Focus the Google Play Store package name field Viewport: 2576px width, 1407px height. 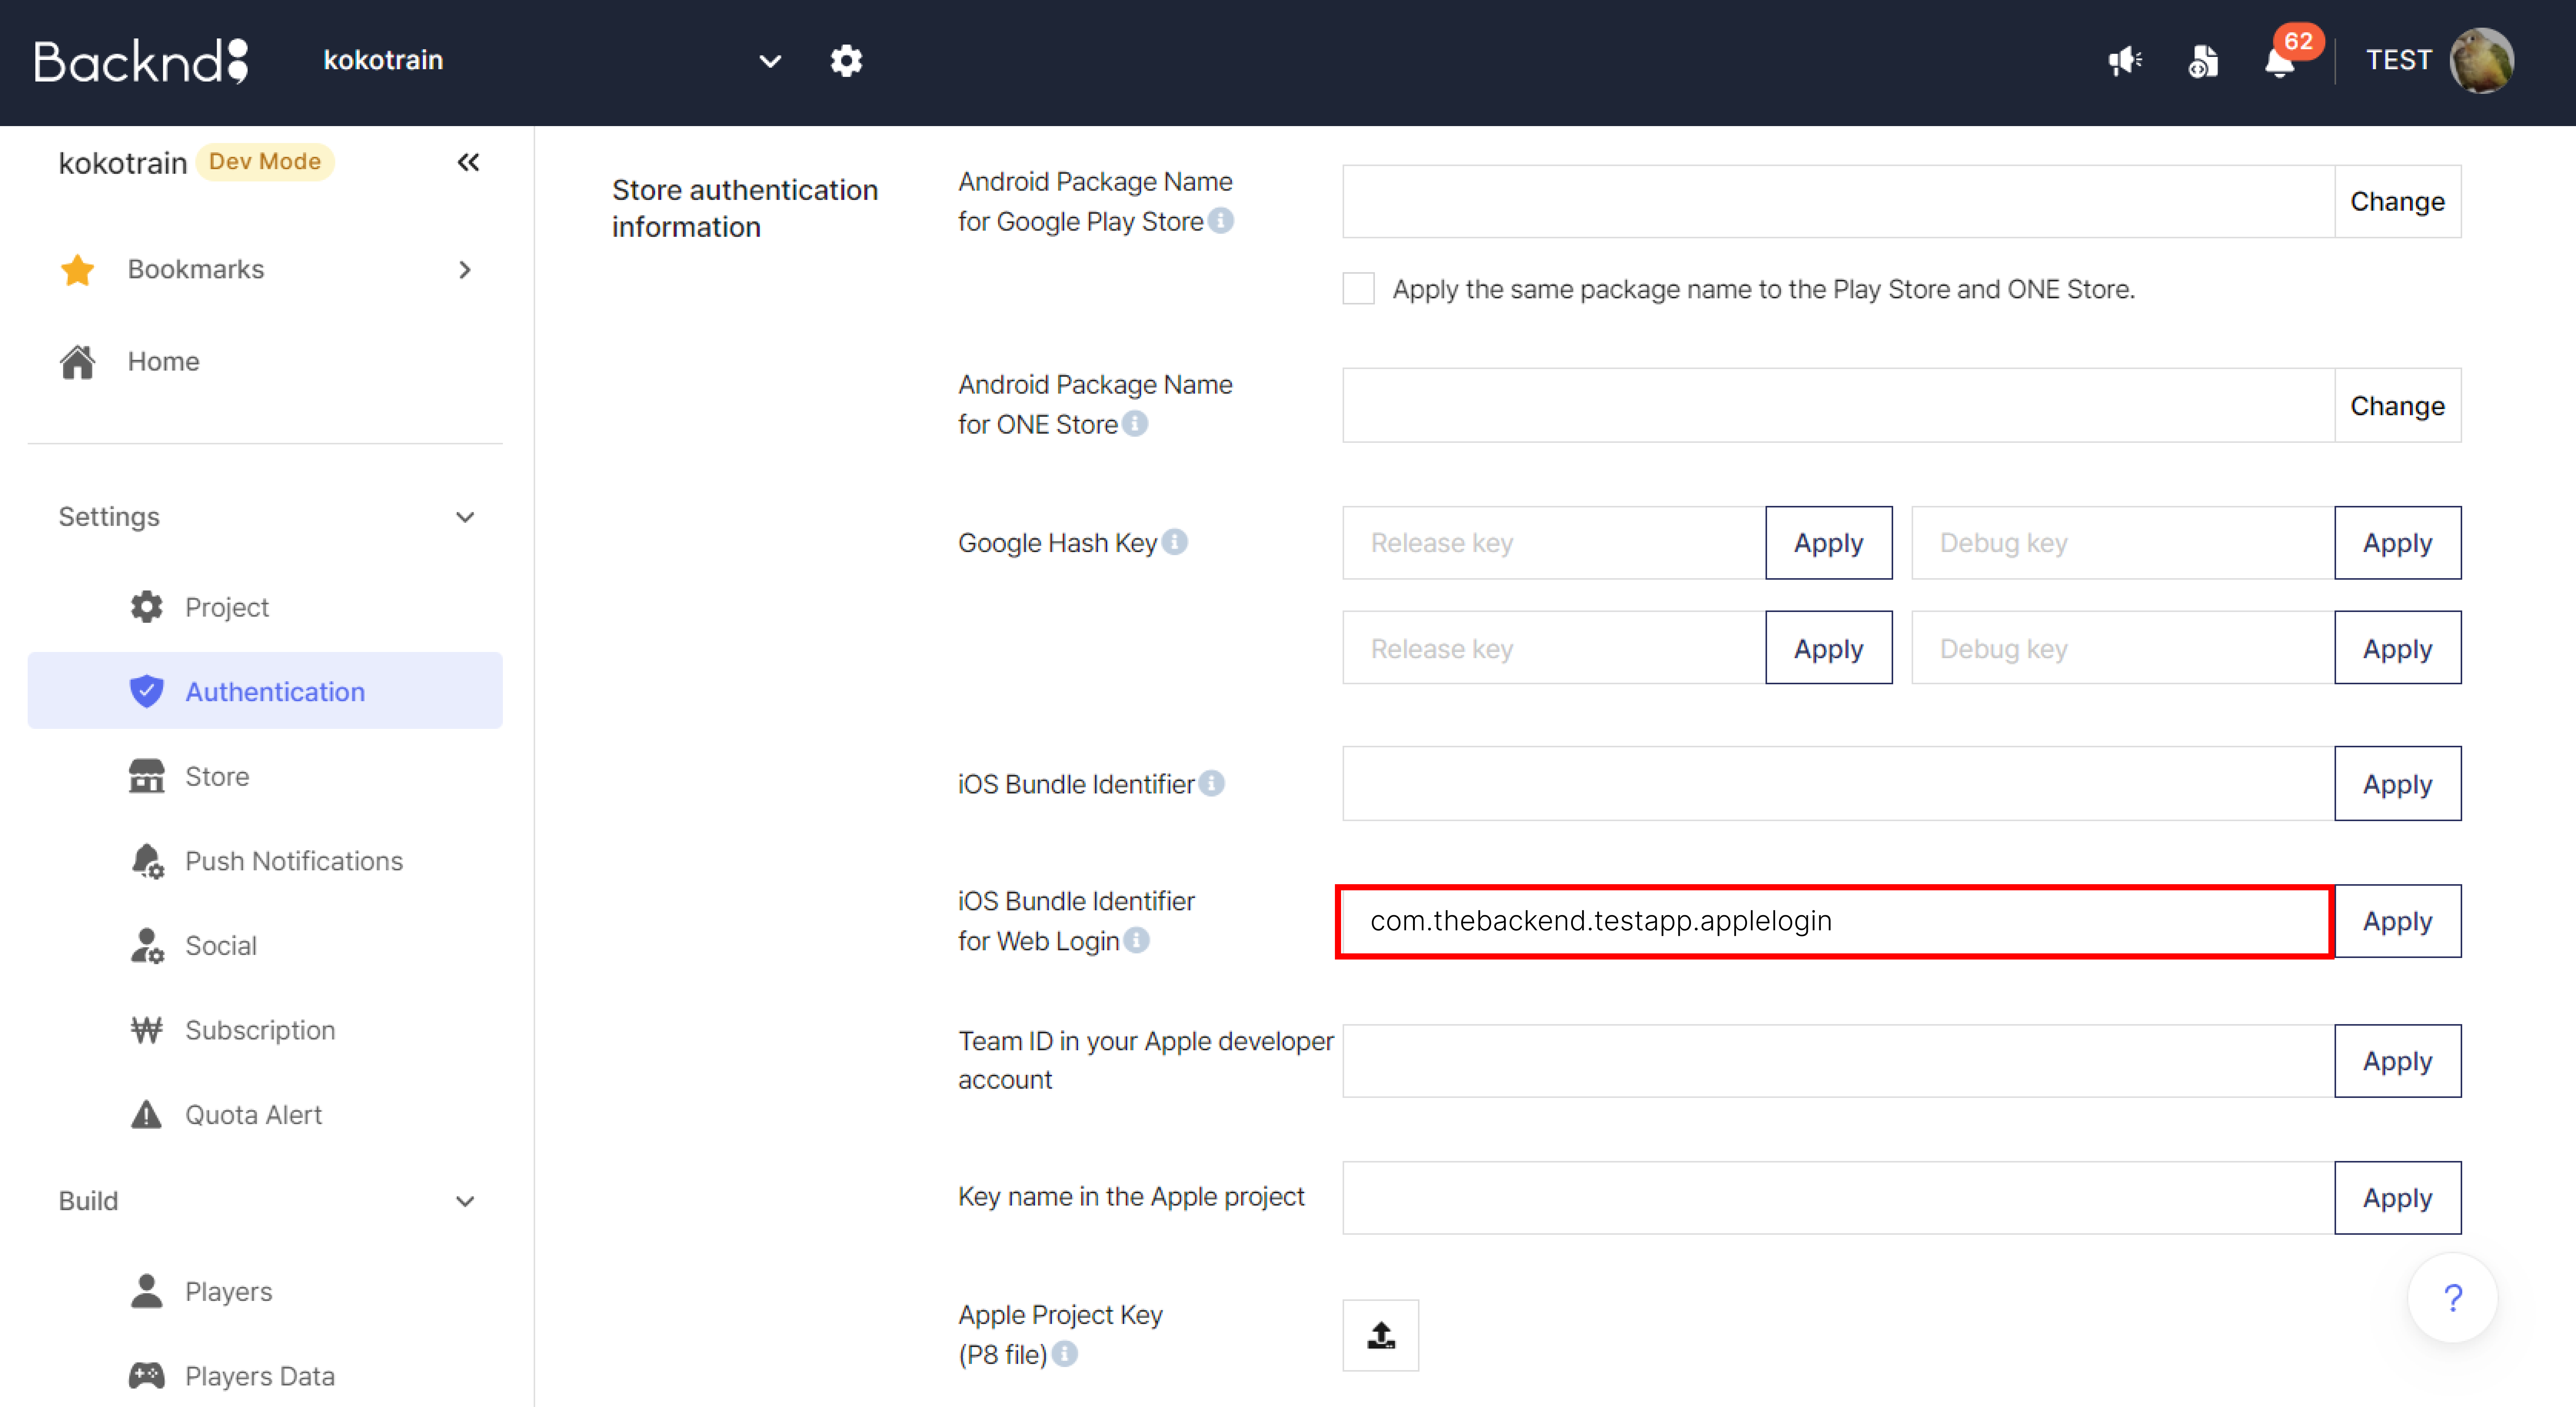1838,202
